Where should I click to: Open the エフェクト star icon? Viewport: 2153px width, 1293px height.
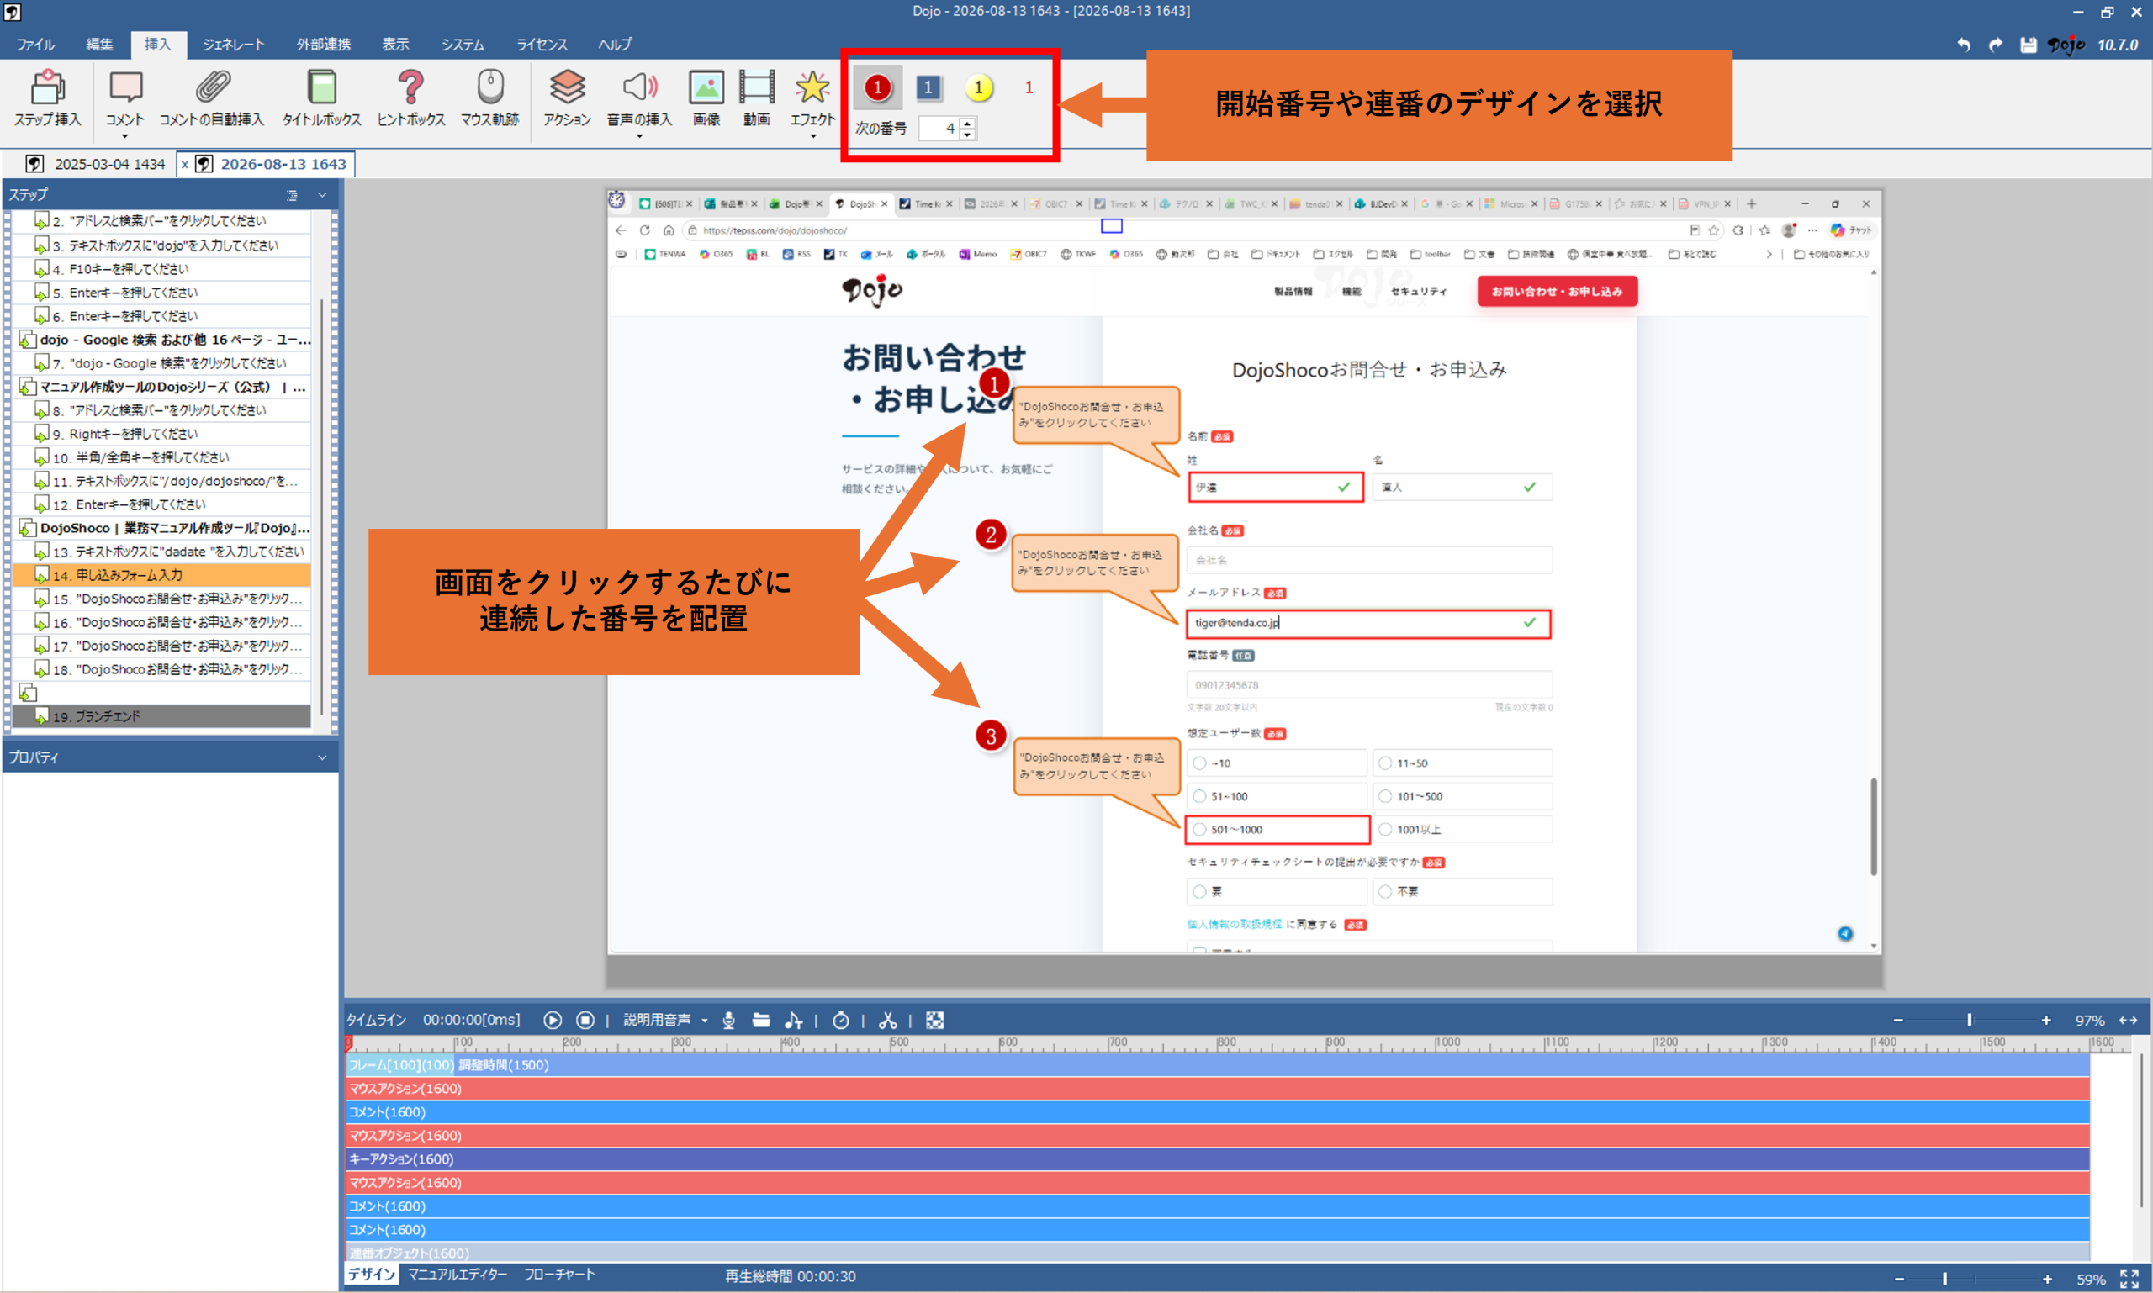[812, 87]
